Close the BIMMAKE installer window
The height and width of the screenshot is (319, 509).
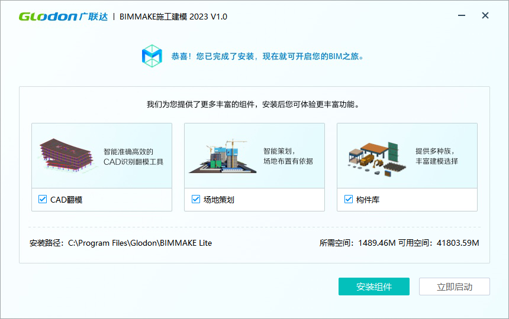(x=485, y=15)
